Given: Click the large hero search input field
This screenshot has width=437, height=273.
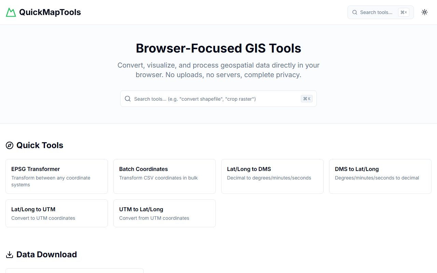Looking at the screenshot, I should [212, 99].
